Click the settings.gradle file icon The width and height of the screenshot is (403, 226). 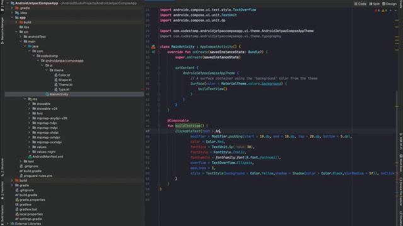pyautogui.click(x=17, y=219)
